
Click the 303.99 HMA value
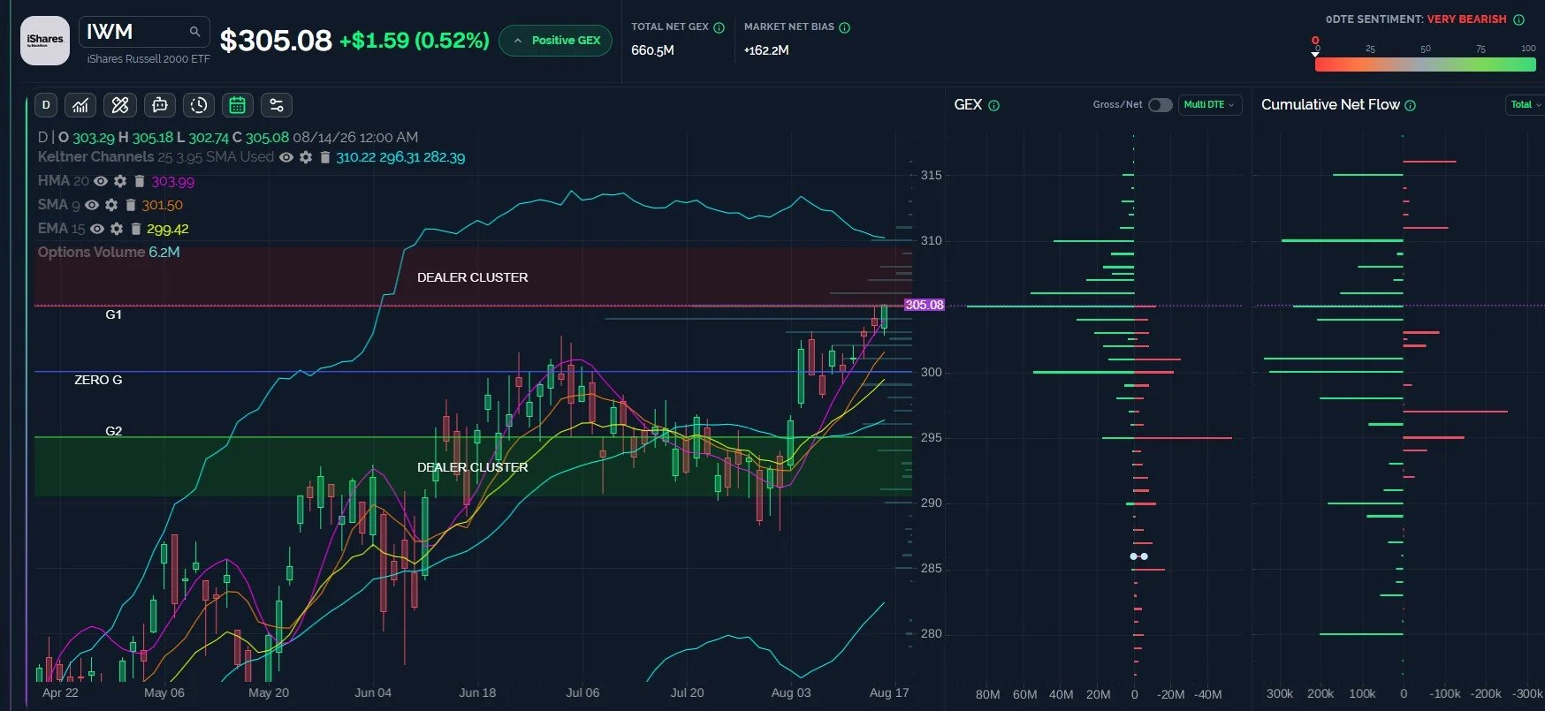pos(172,182)
